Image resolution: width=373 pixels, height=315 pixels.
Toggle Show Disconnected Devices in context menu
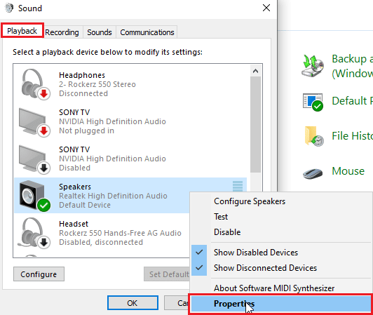point(281,268)
